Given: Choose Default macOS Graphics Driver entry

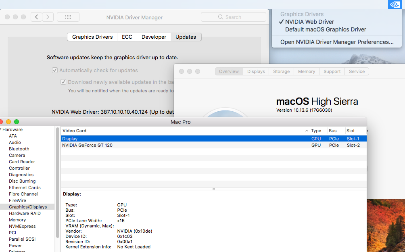Looking at the screenshot, I should tap(326, 29).
